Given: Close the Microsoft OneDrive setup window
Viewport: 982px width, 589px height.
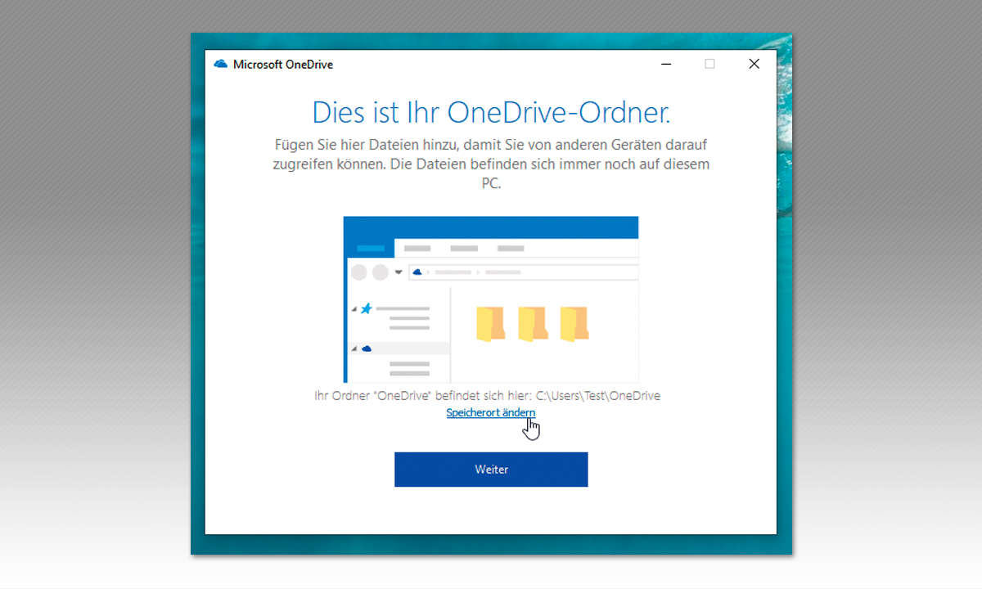Looking at the screenshot, I should click(x=754, y=64).
